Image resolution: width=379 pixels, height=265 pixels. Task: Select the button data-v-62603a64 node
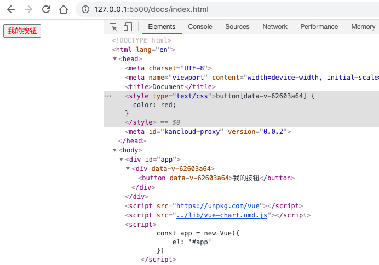click(x=216, y=178)
